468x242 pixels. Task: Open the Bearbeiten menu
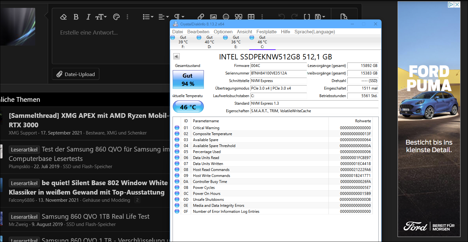click(x=198, y=32)
